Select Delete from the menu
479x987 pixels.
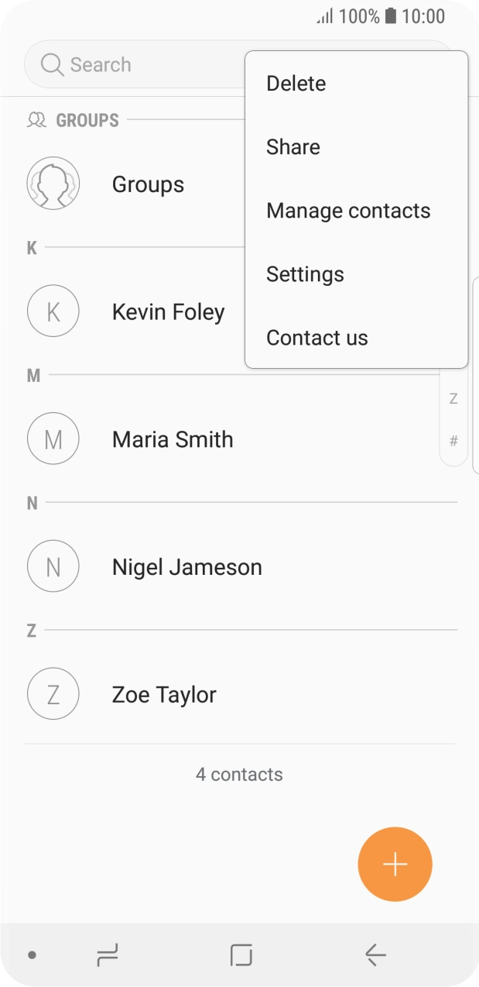tap(296, 83)
